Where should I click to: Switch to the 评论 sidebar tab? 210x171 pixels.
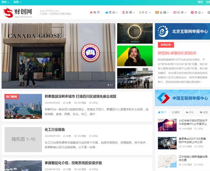tap(190, 112)
